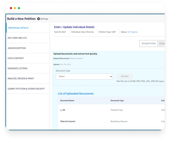Open USCIS Content section
170x141 pixels.
click(28, 58)
